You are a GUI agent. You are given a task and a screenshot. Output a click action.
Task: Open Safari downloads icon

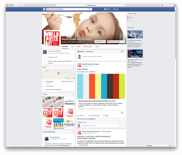click(162, 5)
